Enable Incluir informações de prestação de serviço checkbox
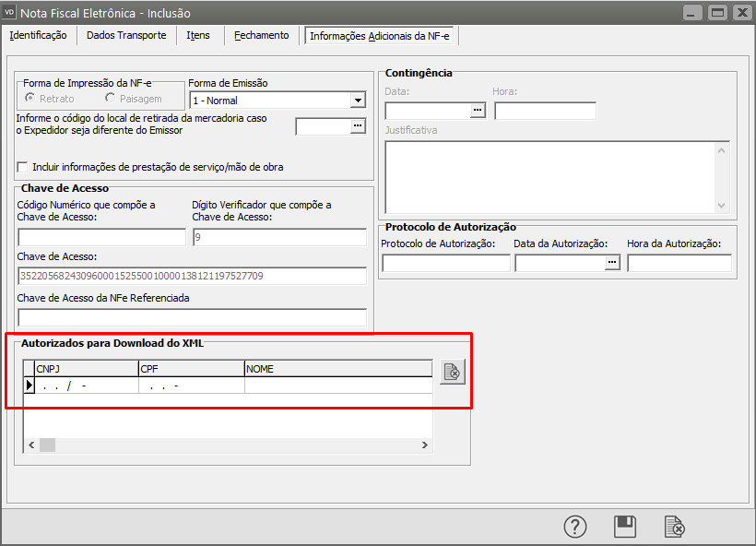Viewport: 756px width, 546px height. (23, 167)
